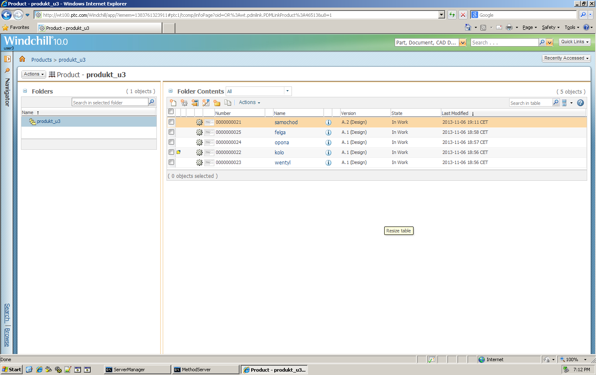Check the checkbox for opona row
Image resolution: width=596 pixels, height=375 pixels.
[171, 142]
